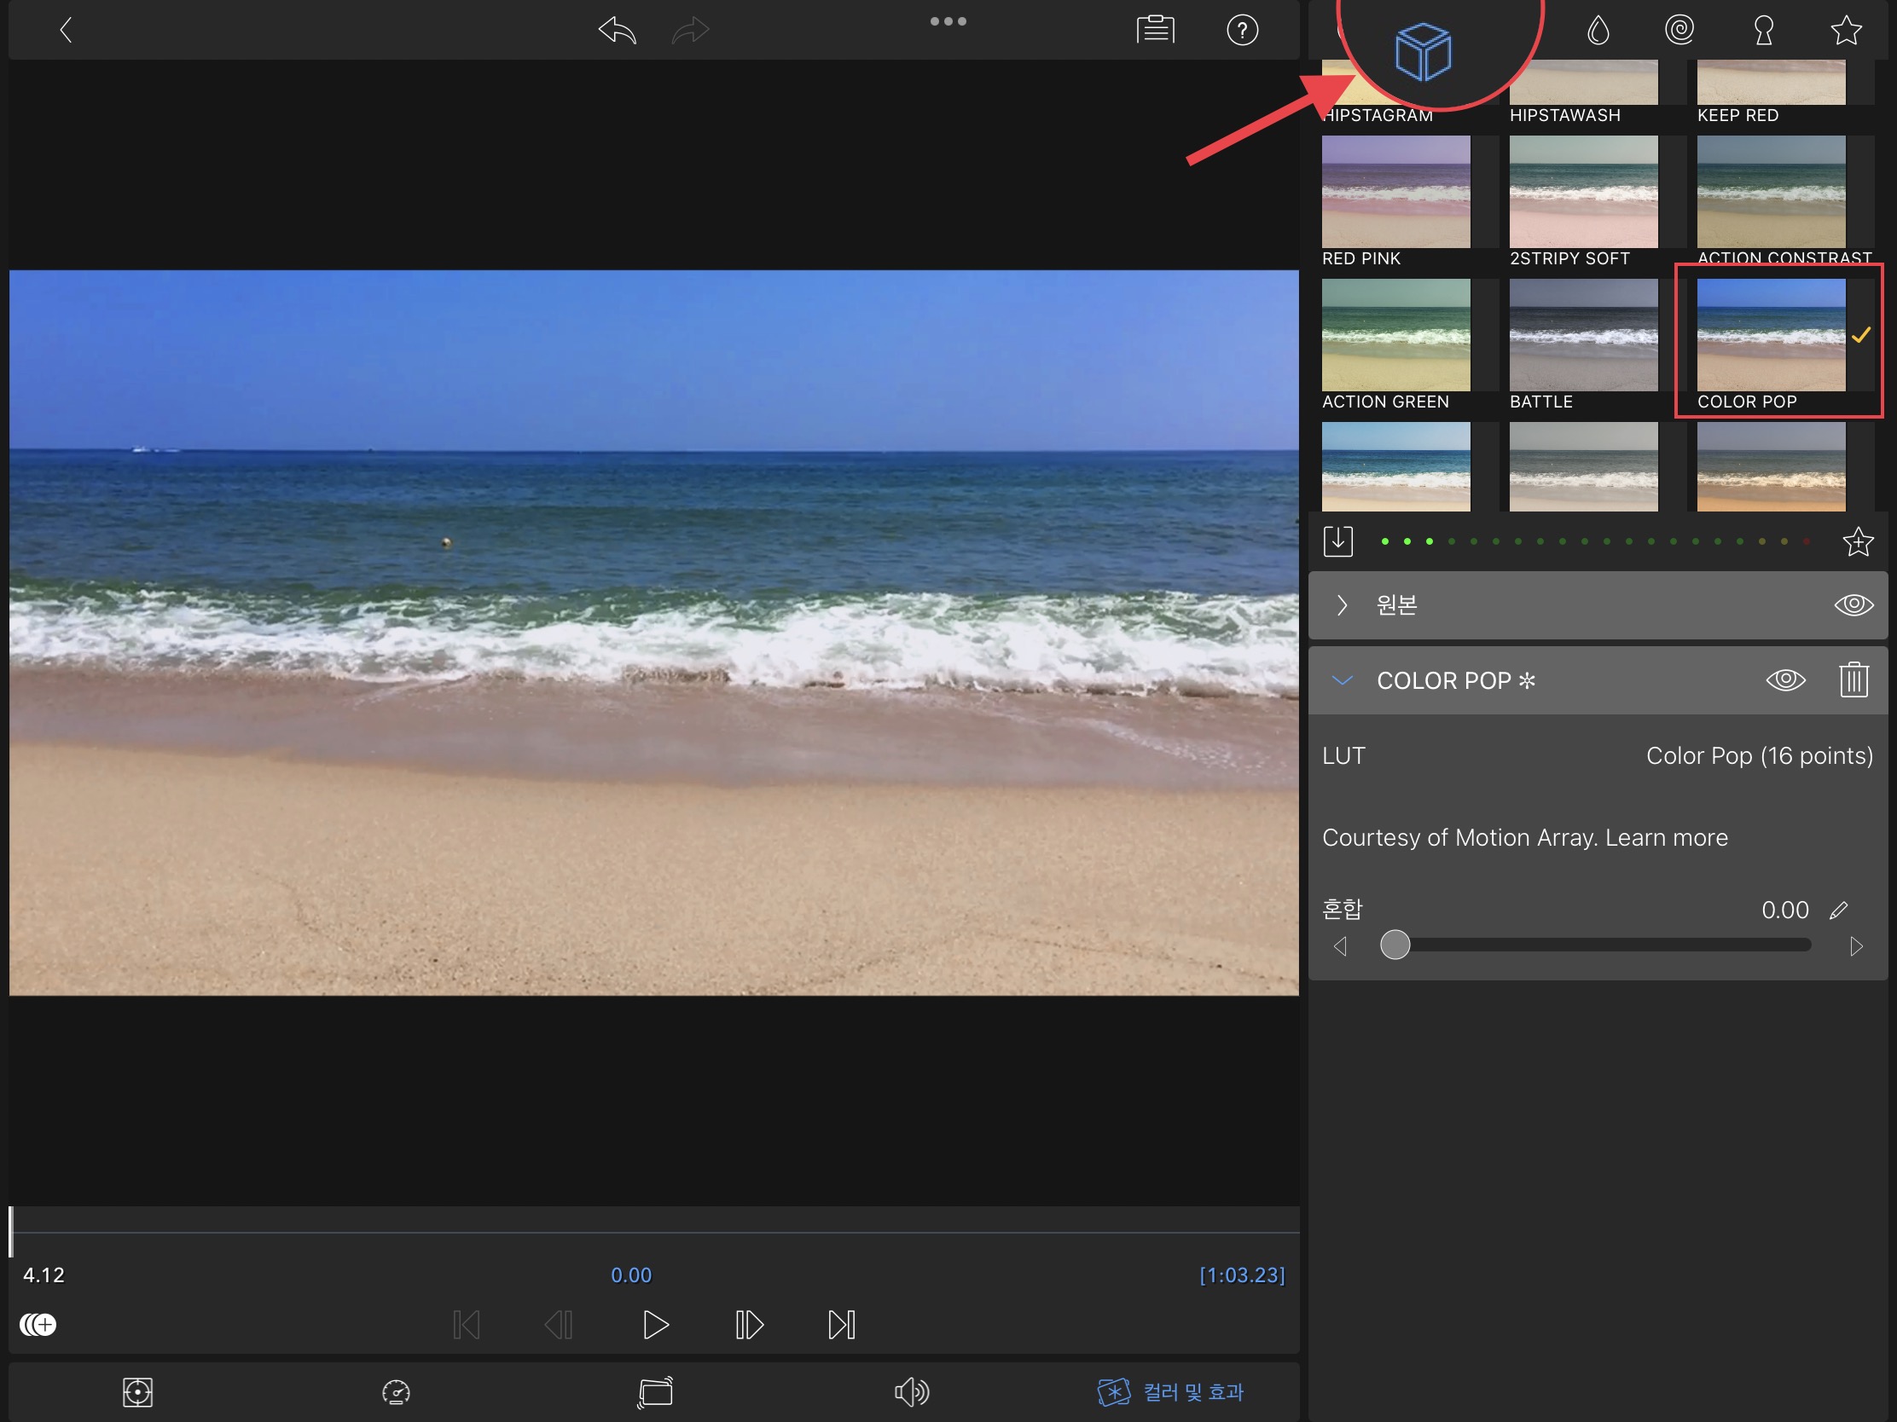Toggle visibility of 원본 layer
The image size is (1897, 1422).
[1853, 605]
